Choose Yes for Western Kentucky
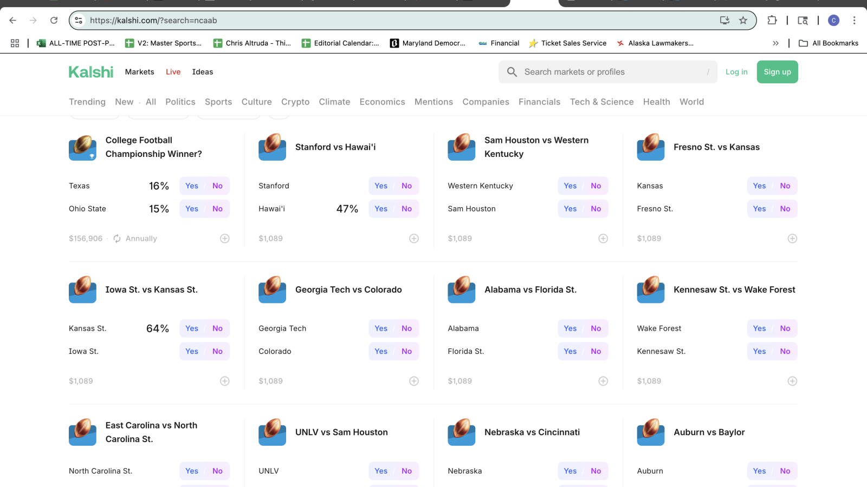 570,186
